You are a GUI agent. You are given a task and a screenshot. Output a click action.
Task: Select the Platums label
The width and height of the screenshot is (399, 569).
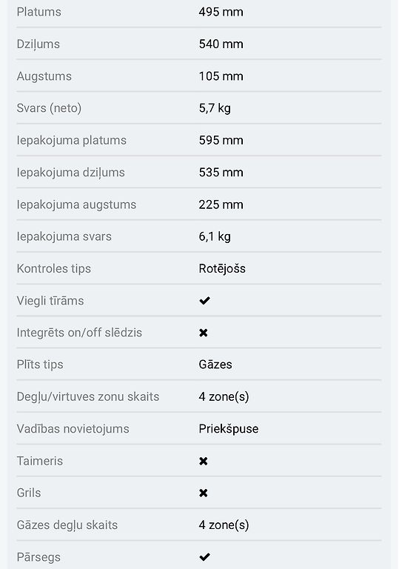[38, 12]
